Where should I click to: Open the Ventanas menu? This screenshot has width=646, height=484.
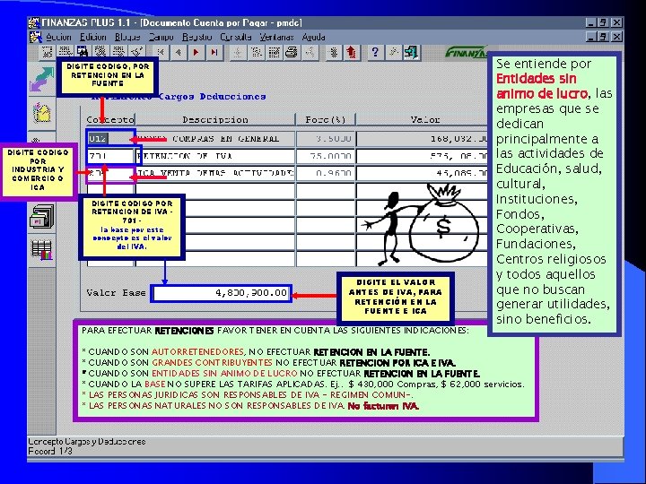coord(276,37)
